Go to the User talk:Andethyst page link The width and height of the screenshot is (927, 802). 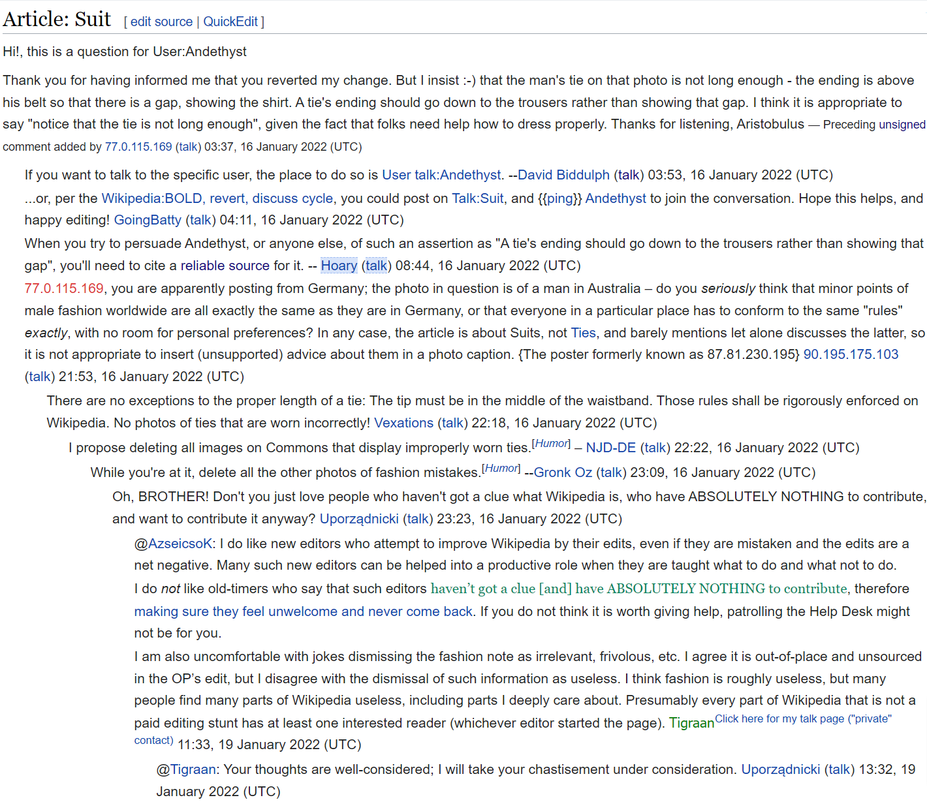(x=441, y=175)
